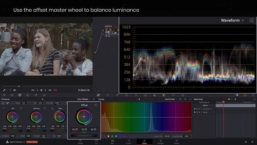Open the Power Window palette
257x145 pixels.
click(x=126, y=95)
